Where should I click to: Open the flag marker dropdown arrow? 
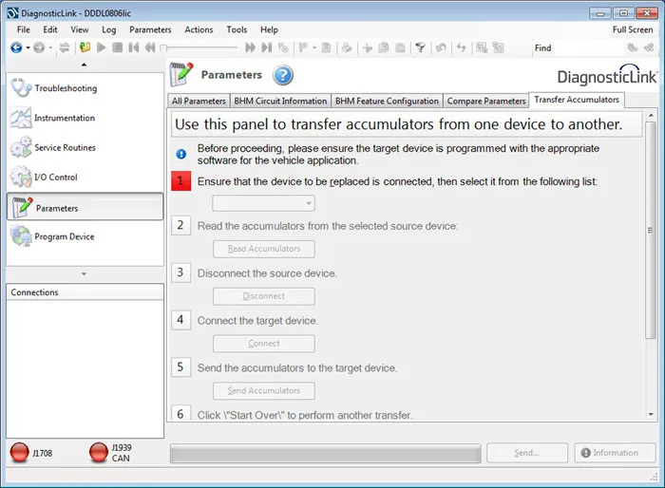314,47
